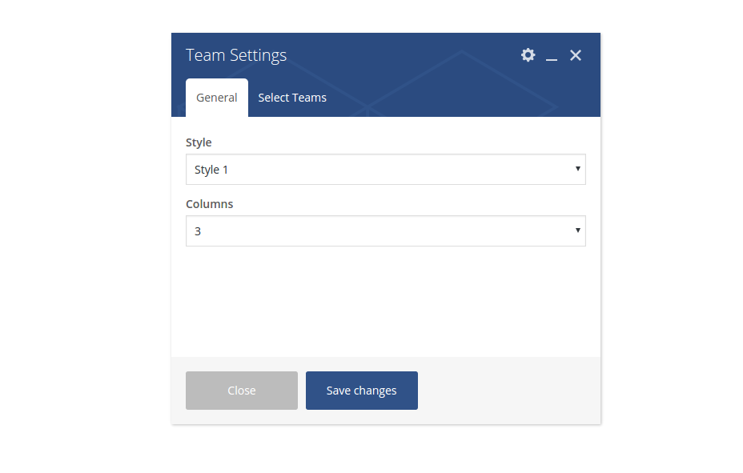Open the gear settings icon in header

[x=528, y=55]
